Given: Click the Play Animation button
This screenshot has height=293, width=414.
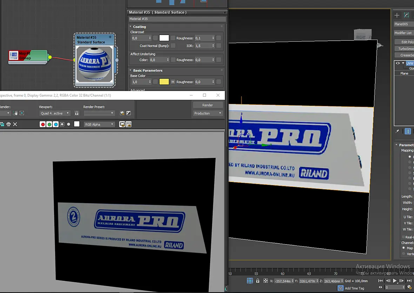Looking at the screenshot, I should coord(395,281).
